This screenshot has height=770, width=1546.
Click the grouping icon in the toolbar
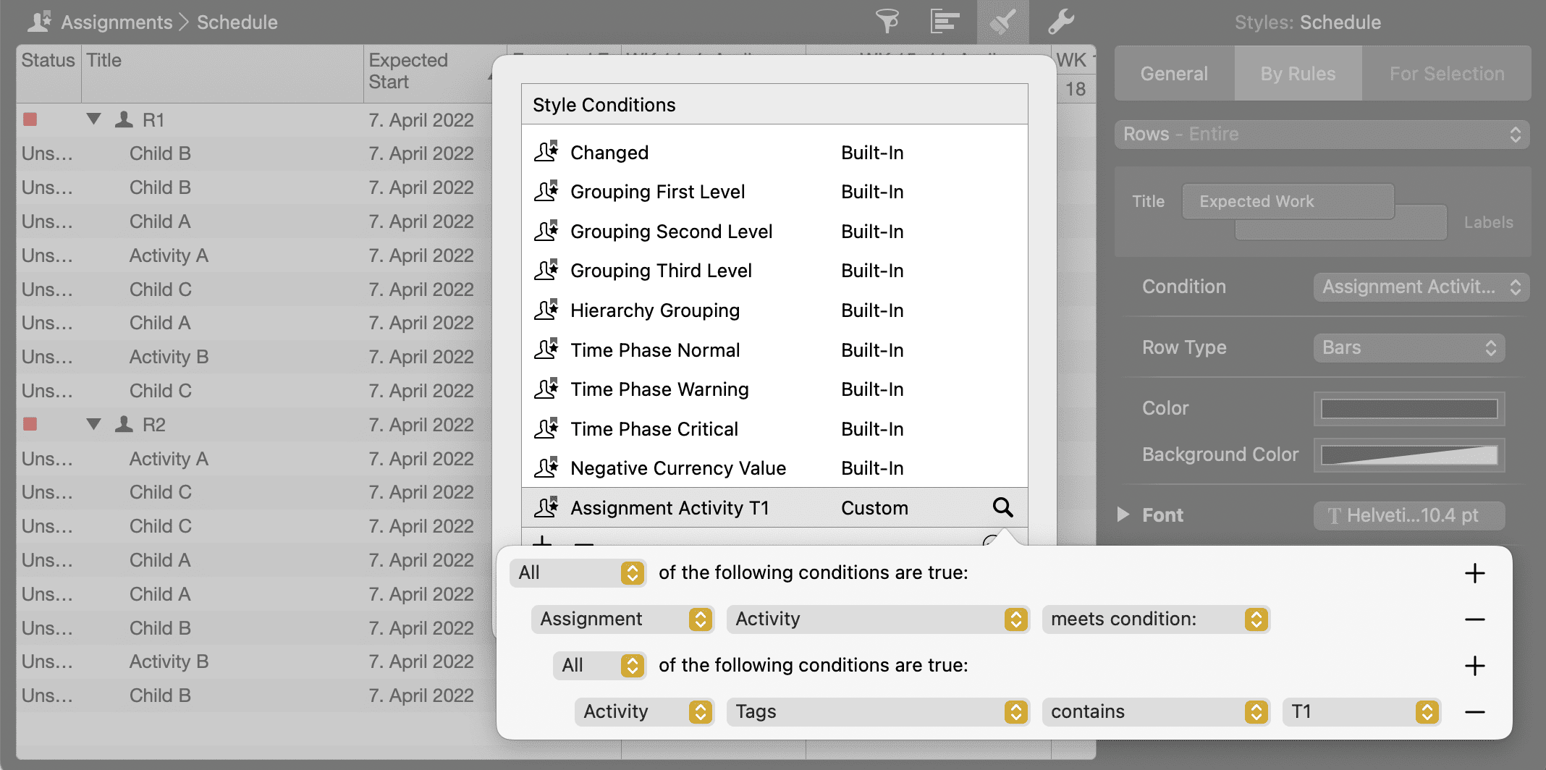pos(945,22)
